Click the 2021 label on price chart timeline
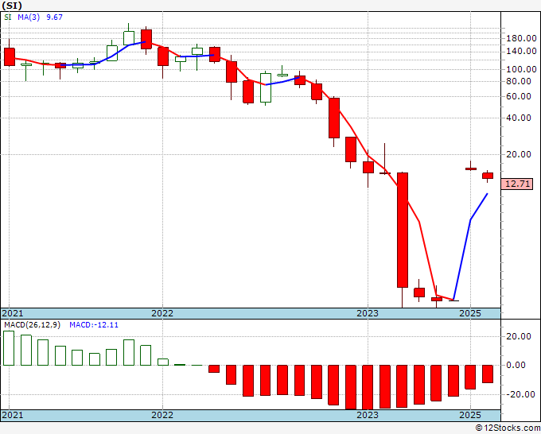 13,313
